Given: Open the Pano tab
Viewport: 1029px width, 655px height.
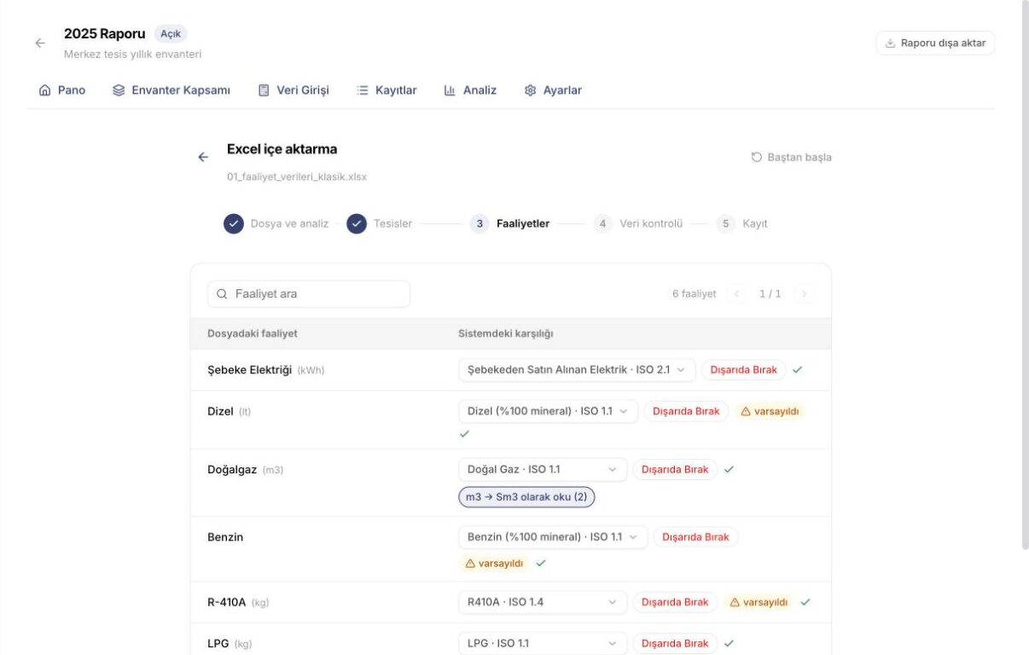Looking at the screenshot, I should click(x=62, y=90).
